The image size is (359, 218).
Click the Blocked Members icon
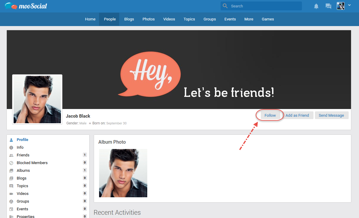[x=11, y=163]
